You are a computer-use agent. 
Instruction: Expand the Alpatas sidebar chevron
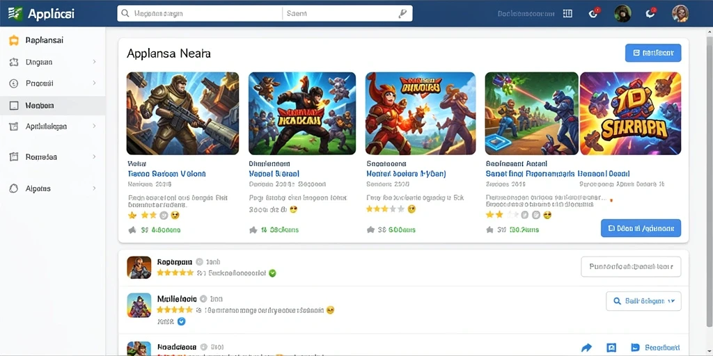[94, 188]
